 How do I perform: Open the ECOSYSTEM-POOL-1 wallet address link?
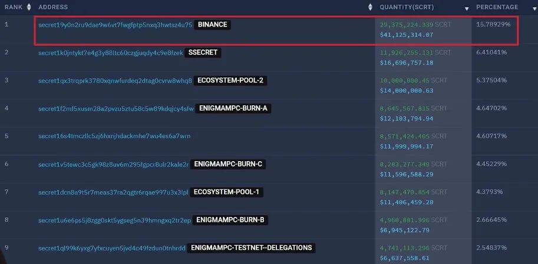(113, 193)
